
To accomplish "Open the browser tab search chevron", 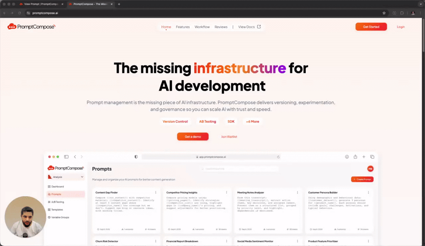I will (x=421, y=4).
